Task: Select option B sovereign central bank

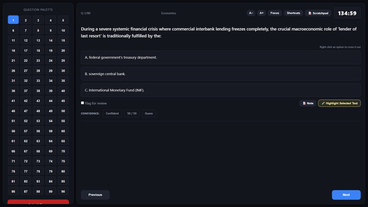Action: [x=221, y=74]
